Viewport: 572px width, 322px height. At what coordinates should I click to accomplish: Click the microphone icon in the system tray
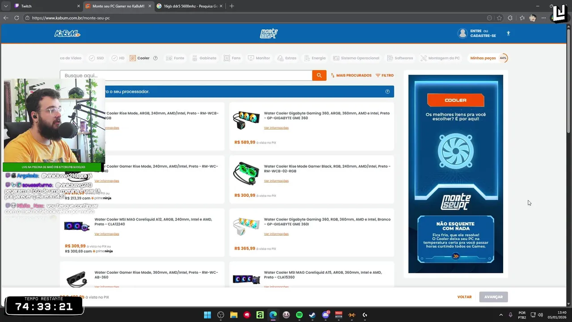point(510,315)
